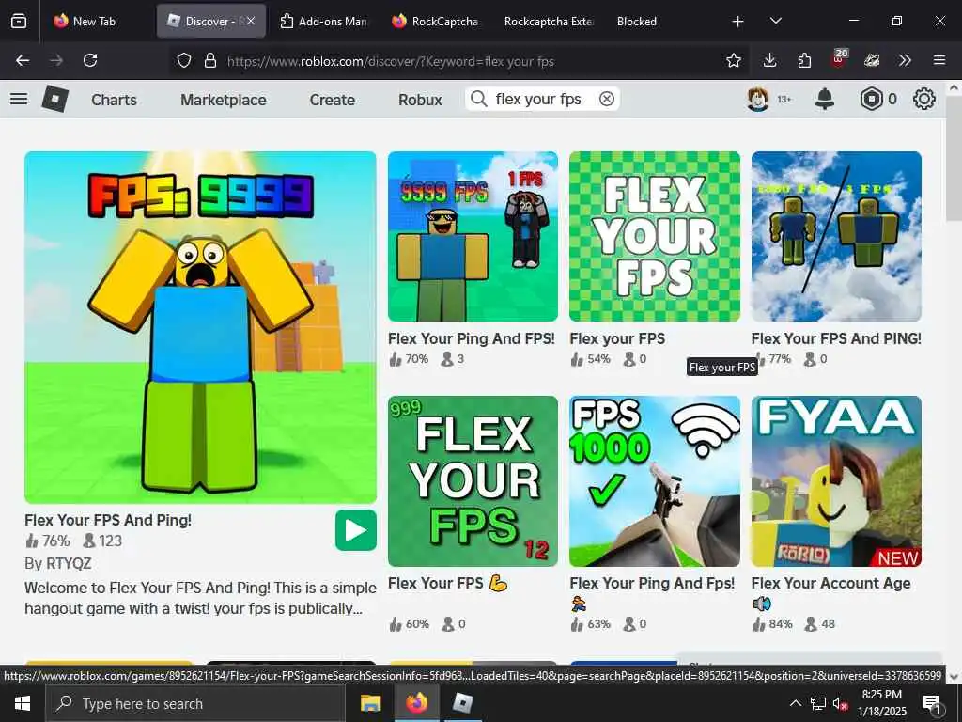Open Flex Your Ping And FPS! game thumbnail
Screen dimensions: 962x722
pos(473,236)
